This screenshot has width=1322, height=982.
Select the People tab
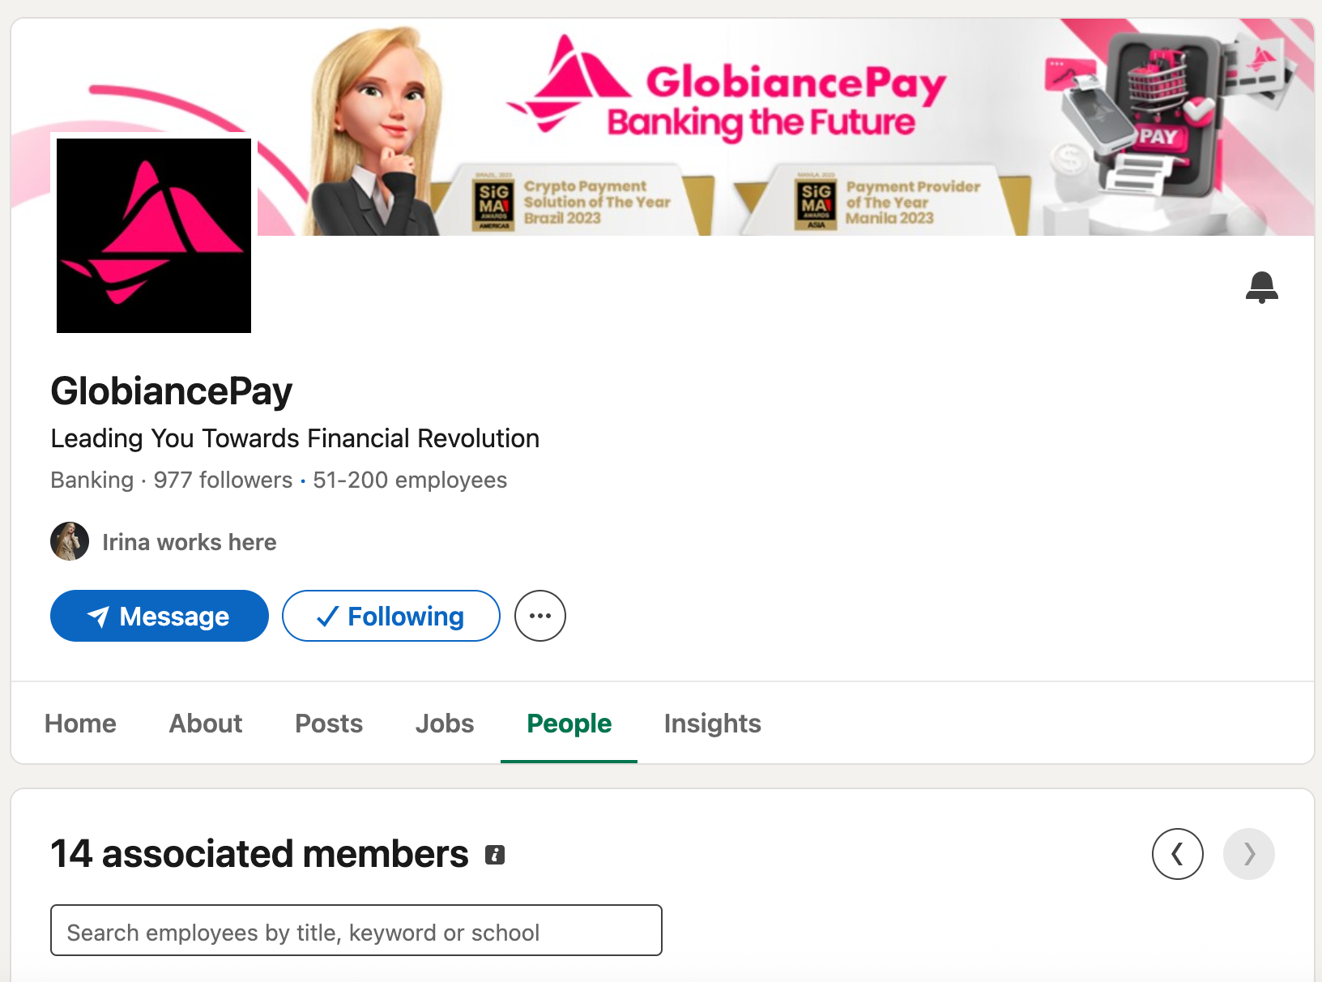click(x=569, y=724)
